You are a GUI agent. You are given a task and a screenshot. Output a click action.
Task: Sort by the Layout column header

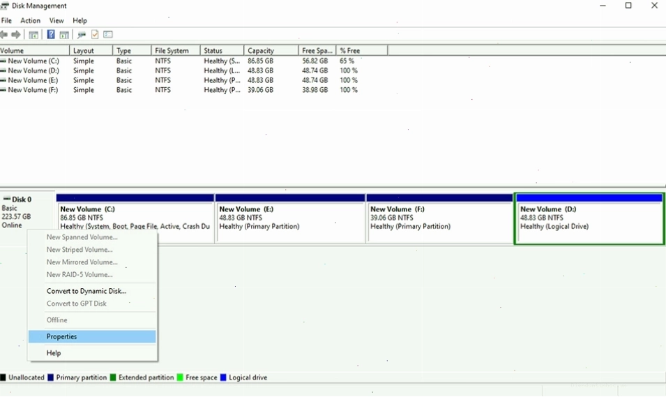pos(91,50)
